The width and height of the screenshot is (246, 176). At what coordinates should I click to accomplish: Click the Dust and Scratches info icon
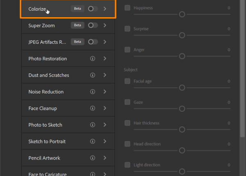tap(93, 75)
